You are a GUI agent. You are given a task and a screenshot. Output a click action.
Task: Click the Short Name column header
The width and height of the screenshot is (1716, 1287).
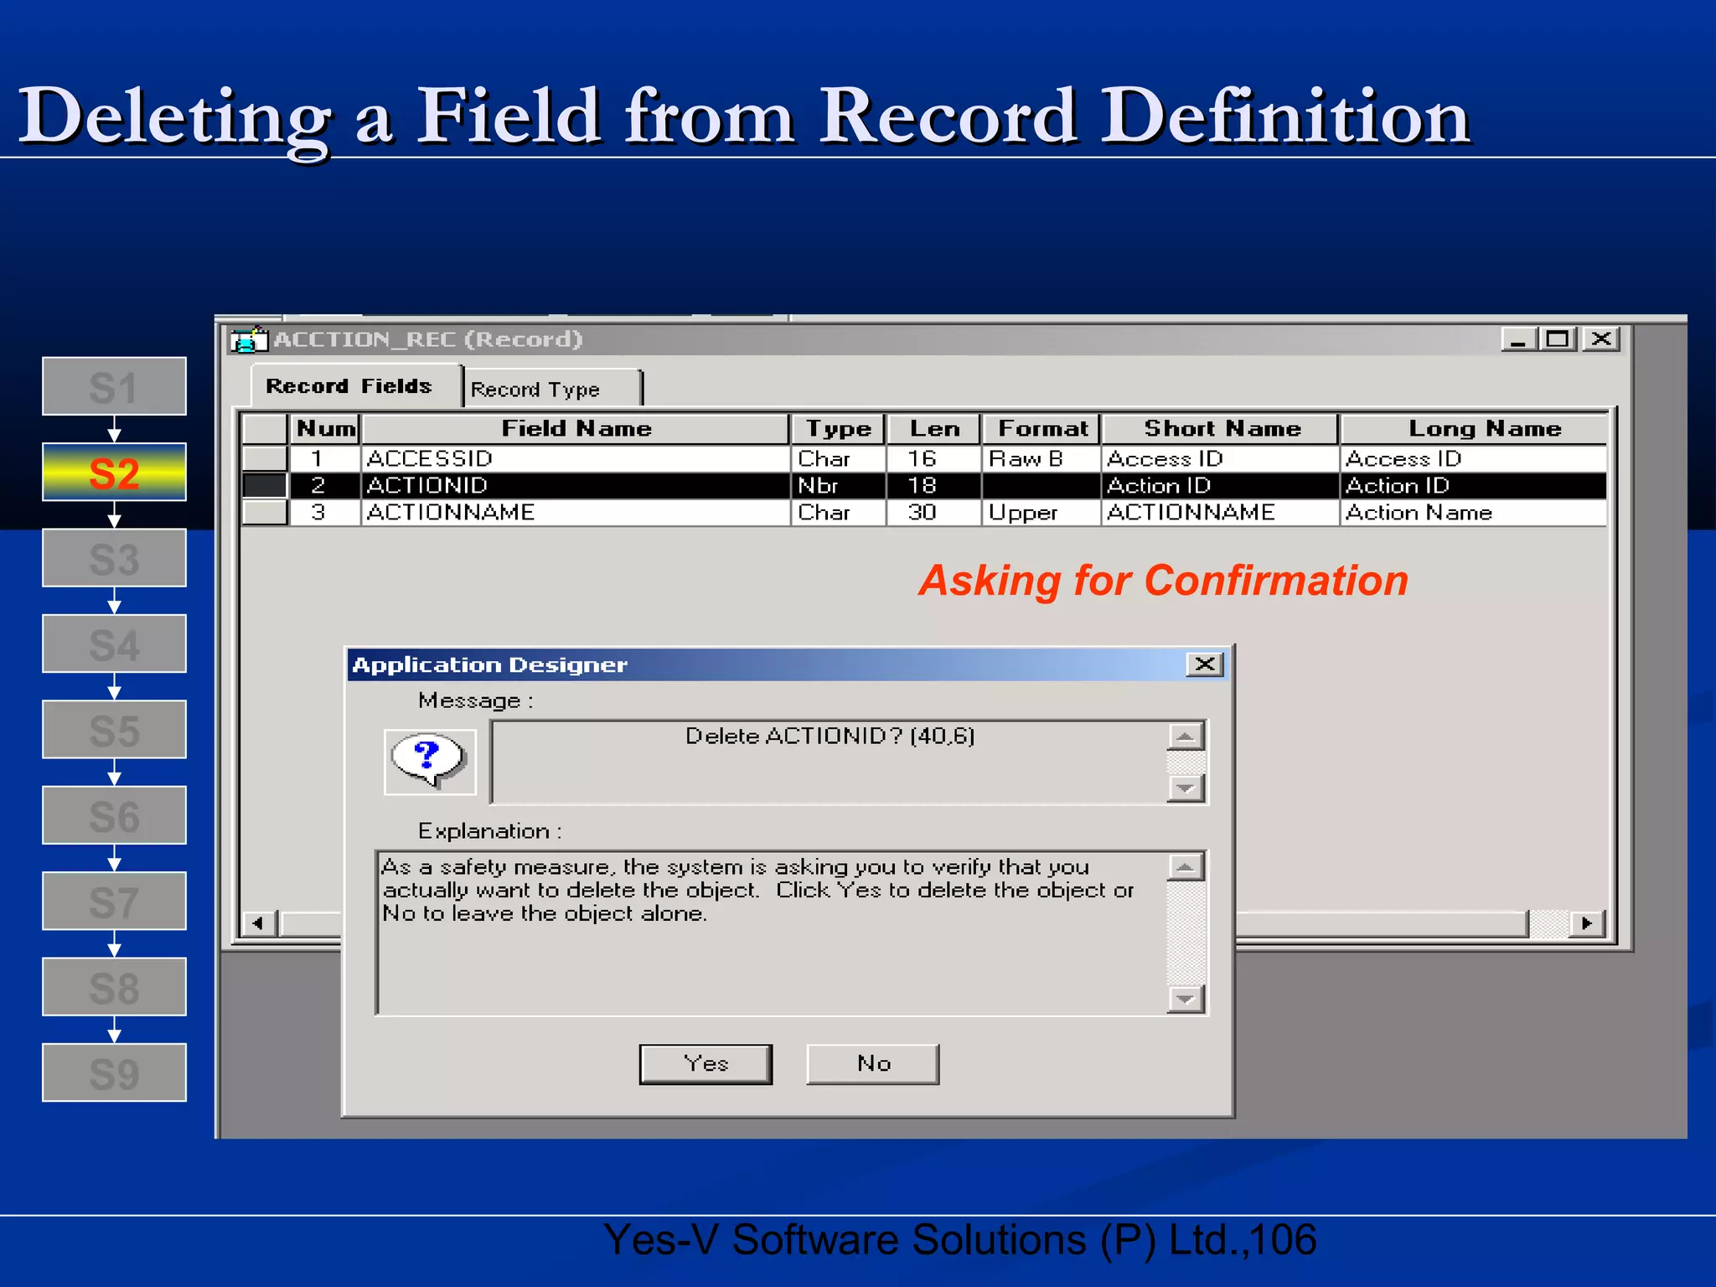click(x=1222, y=429)
